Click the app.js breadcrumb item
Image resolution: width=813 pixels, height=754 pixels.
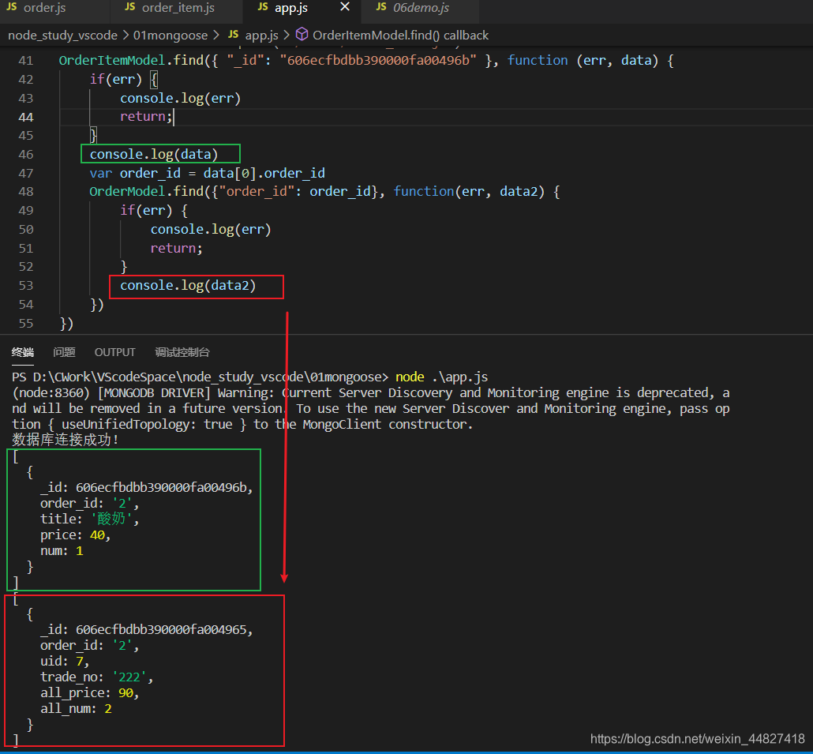tap(261, 36)
